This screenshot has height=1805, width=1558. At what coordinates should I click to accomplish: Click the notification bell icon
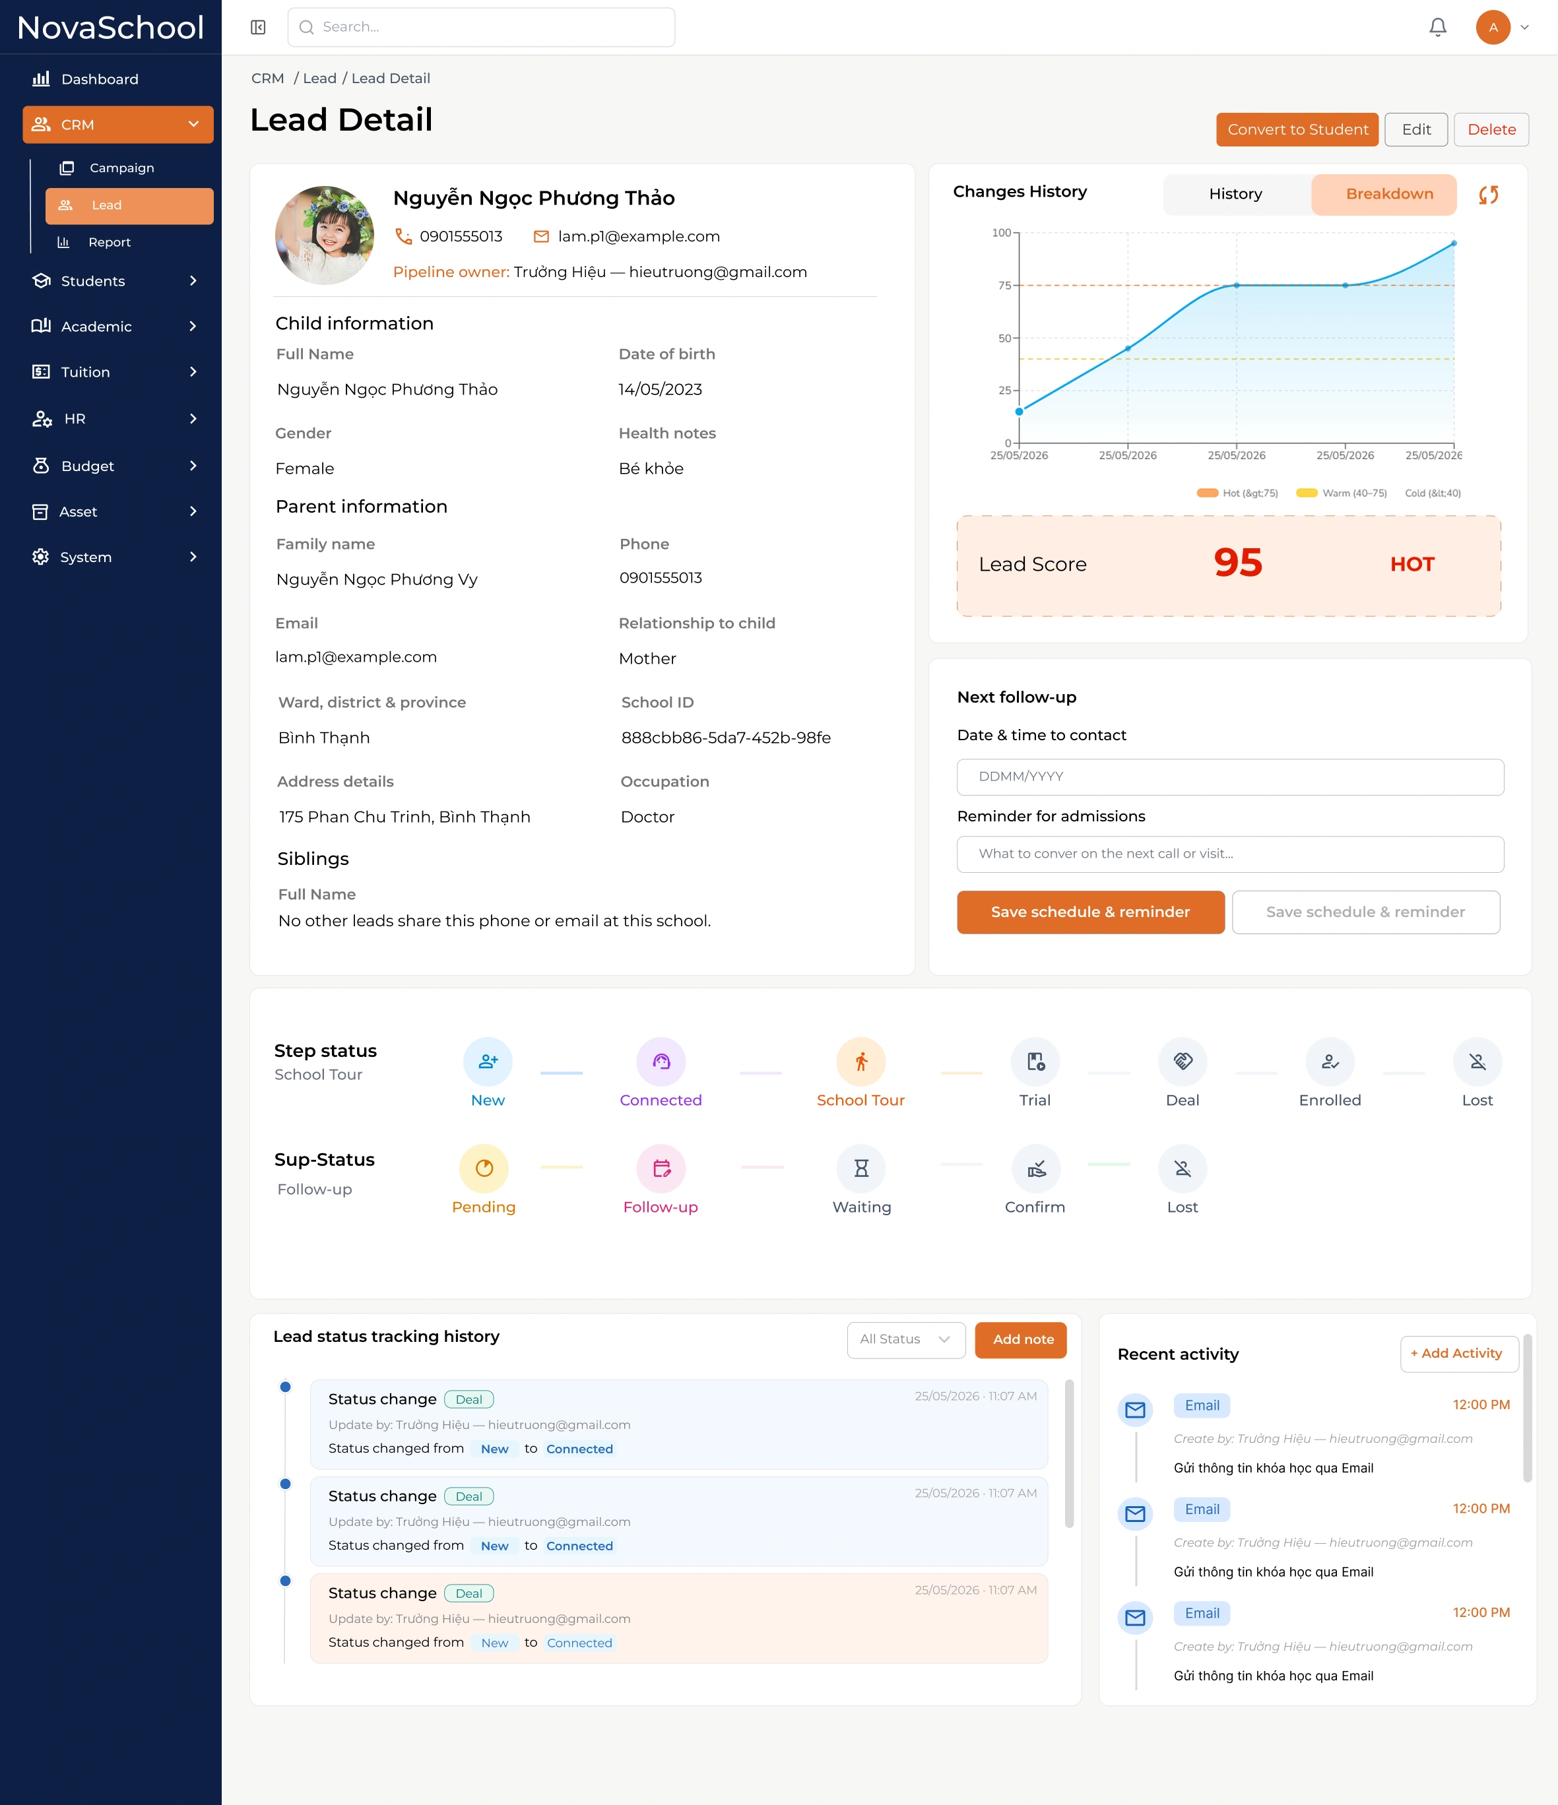tap(1438, 27)
